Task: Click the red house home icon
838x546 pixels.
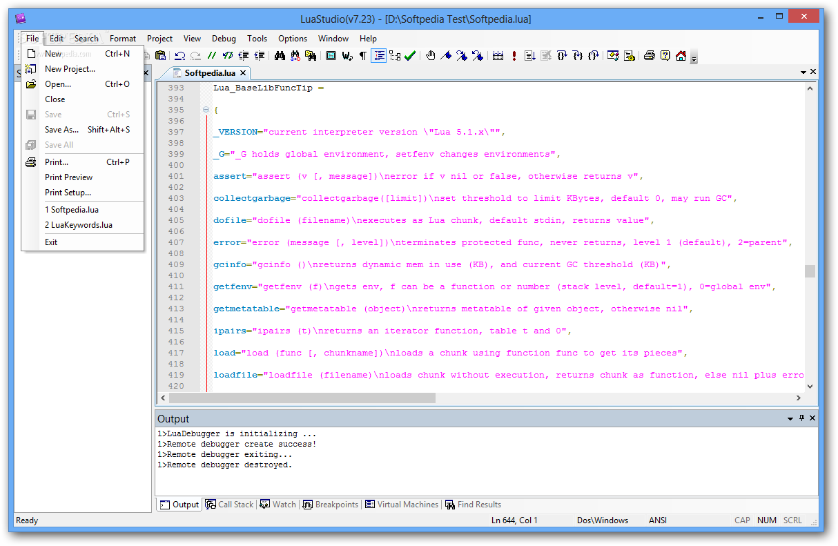Action: point(681,56)
